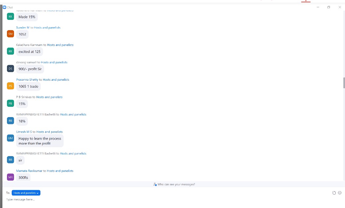Click Sunder M sender name

[23, 27]
